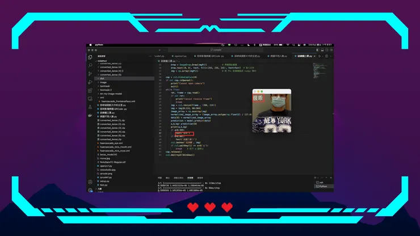Close the active 辨識戴口罩.py tab
Screen dimensions: 420x236
314,56
